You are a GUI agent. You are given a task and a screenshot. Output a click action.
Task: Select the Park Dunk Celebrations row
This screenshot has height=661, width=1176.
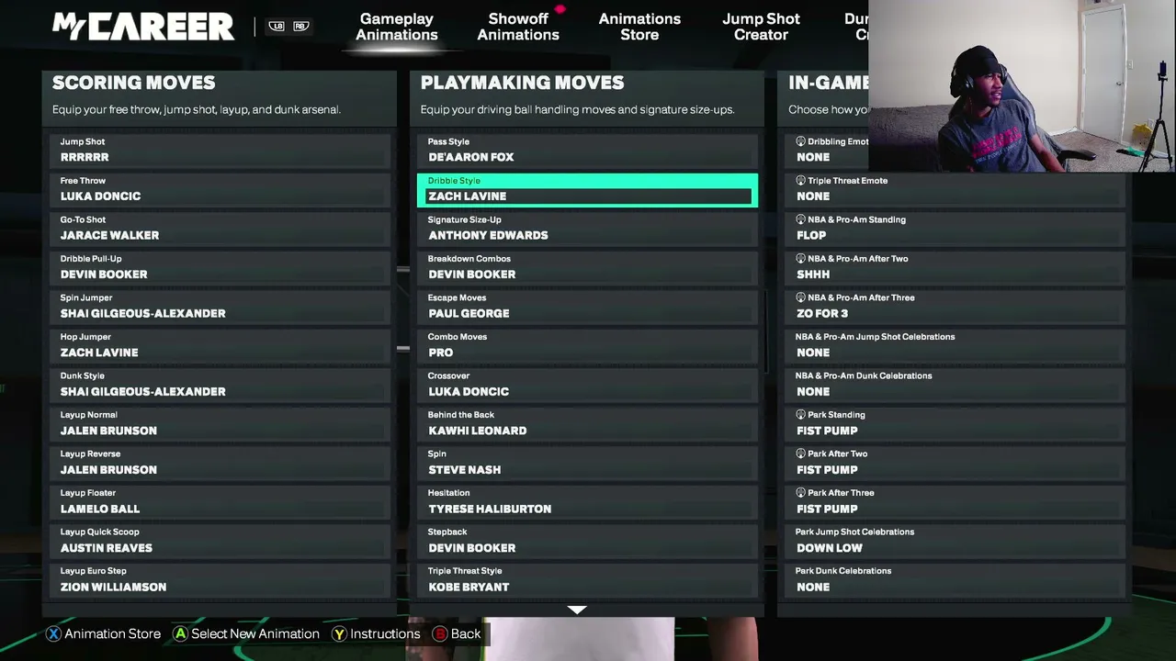pyautogui.click(x=955, y=579)
